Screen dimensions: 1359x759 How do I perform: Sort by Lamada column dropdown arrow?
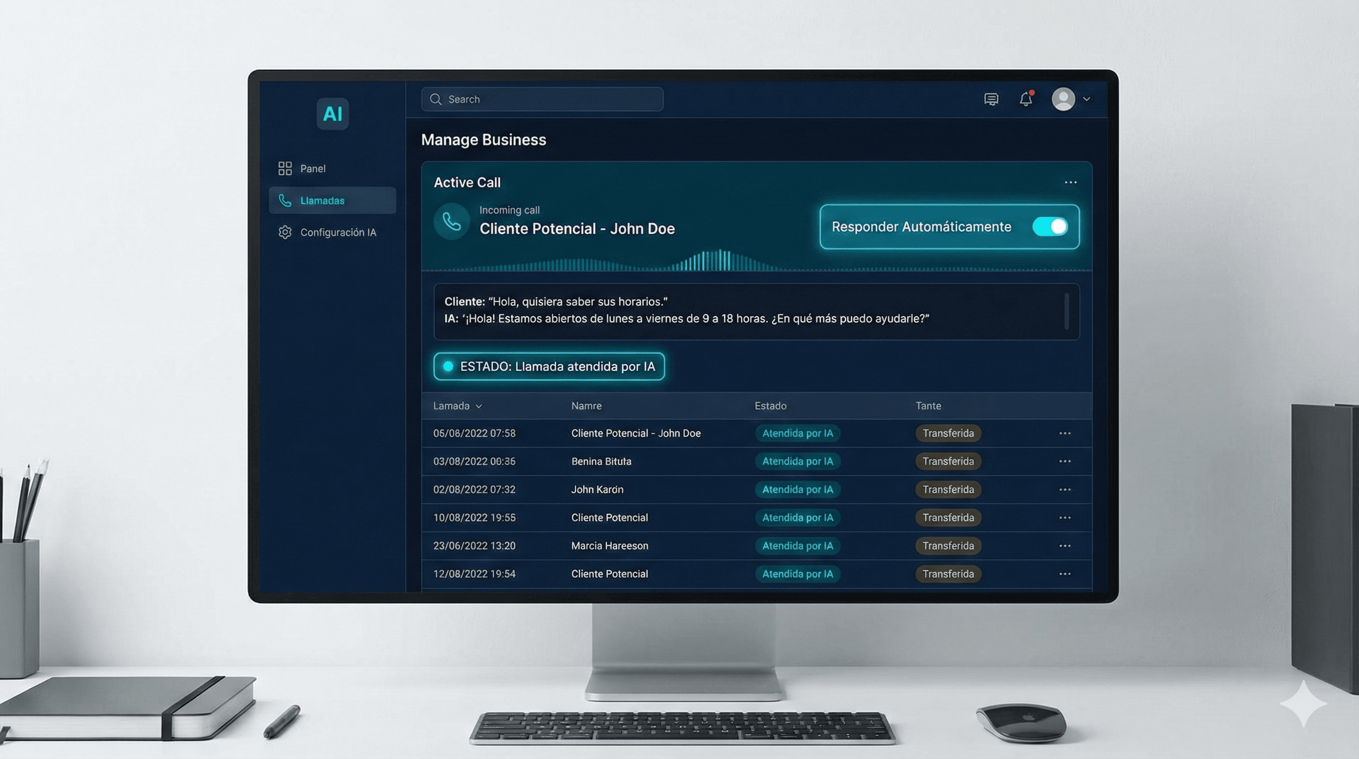[479, 406]
